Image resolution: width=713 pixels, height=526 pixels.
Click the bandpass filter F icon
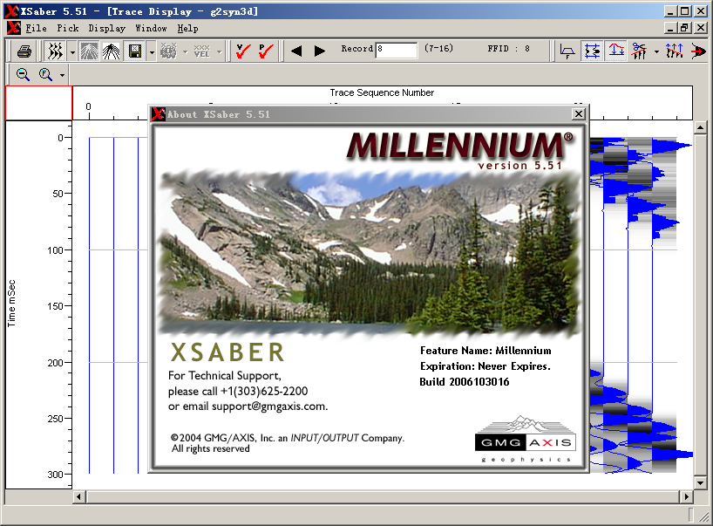(x=567, y=51)
